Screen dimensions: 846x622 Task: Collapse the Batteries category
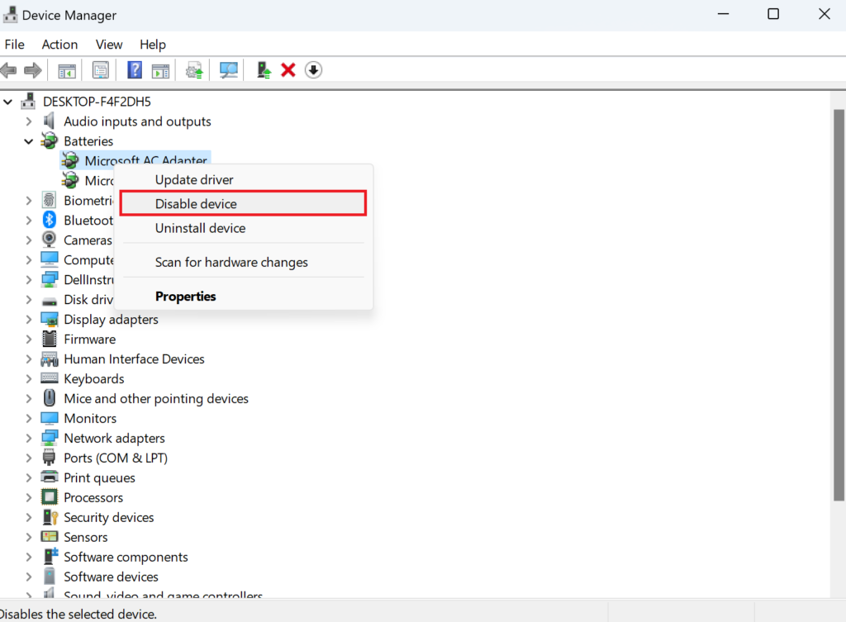click(29, 141)
